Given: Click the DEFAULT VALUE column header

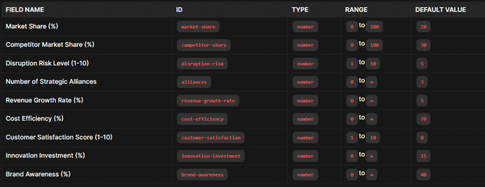Looking at the screenshot, I should [440, 10].
